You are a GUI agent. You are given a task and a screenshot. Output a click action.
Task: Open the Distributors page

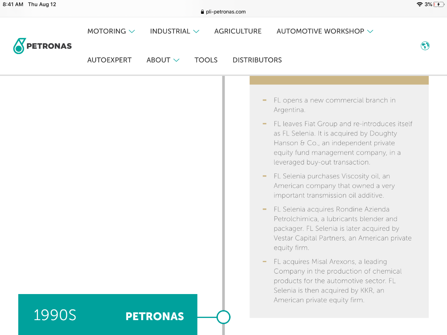click(257, 60)
